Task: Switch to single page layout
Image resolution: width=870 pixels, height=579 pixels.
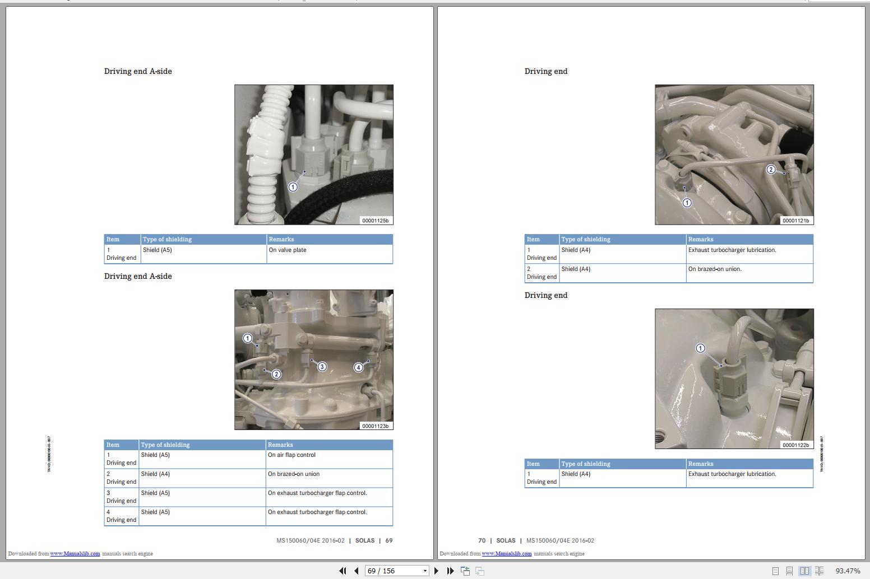Action: [x=775, y=571]
